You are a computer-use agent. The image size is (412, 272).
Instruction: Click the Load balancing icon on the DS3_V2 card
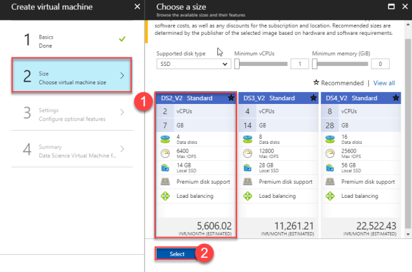[x=247, y=196]
